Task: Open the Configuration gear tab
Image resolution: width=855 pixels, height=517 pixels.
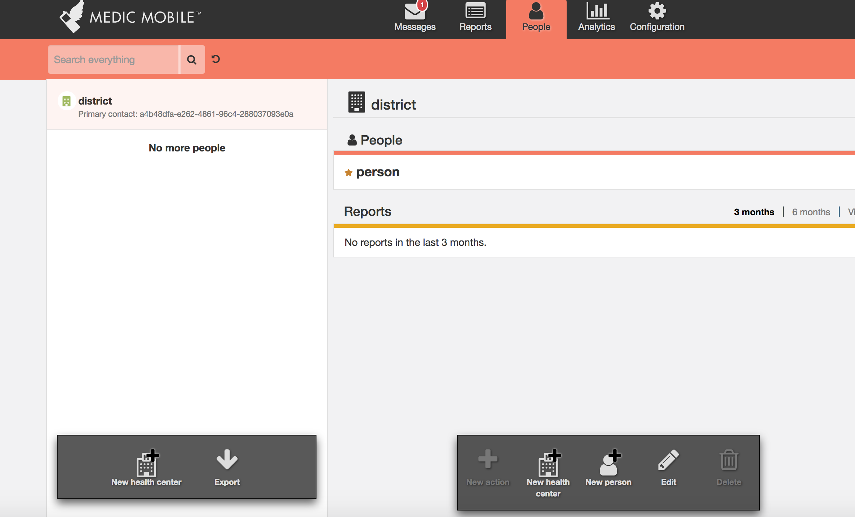Action: tap(657, 17)
